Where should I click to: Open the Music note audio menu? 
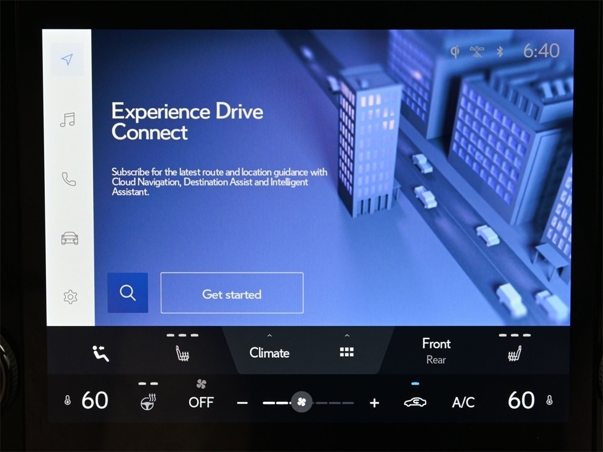point(68,120)
